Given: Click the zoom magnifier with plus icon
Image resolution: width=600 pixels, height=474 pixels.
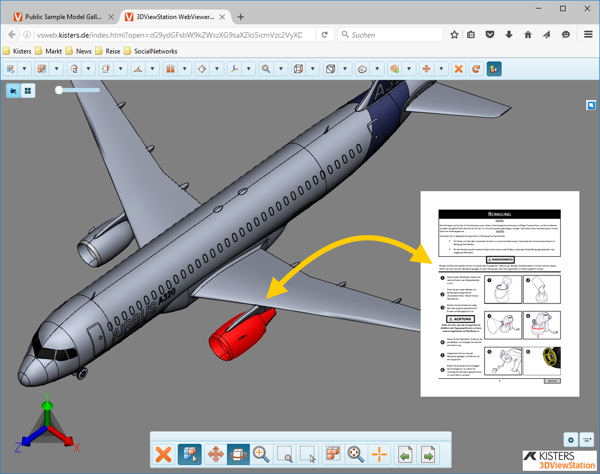Looking at the screenshot, I should (x=260, y=454).
